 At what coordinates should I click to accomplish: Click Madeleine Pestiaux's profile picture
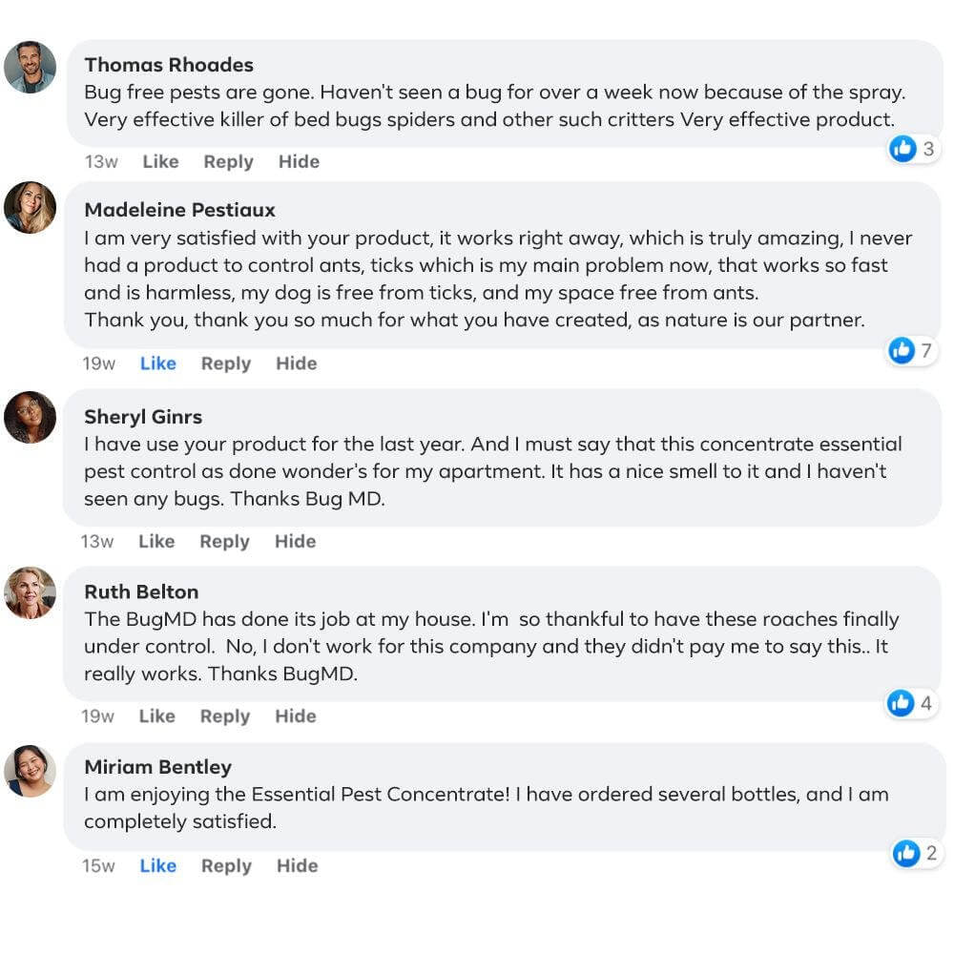coord(30,207)
